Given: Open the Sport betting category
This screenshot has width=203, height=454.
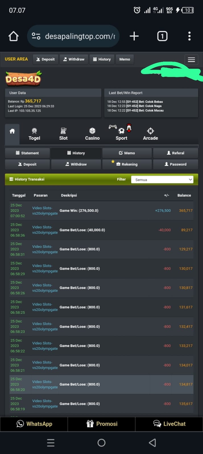Looking at the screenshot, I should pos(121,134).
